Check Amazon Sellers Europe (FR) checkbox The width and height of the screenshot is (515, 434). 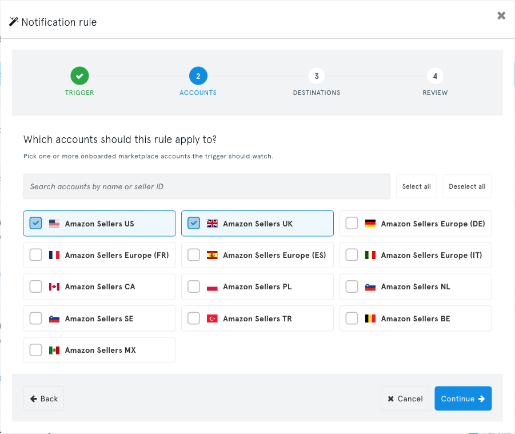pos(36,254)
